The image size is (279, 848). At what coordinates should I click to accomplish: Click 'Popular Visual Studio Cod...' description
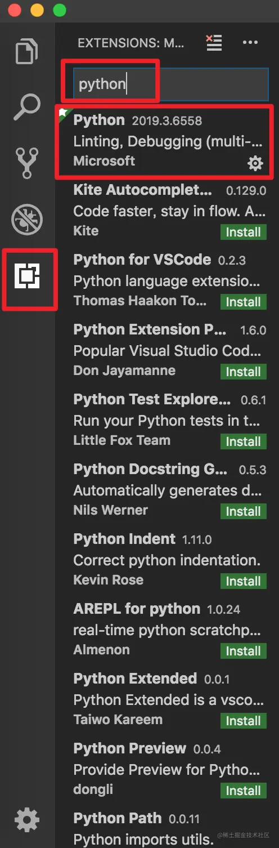point(167,351)
